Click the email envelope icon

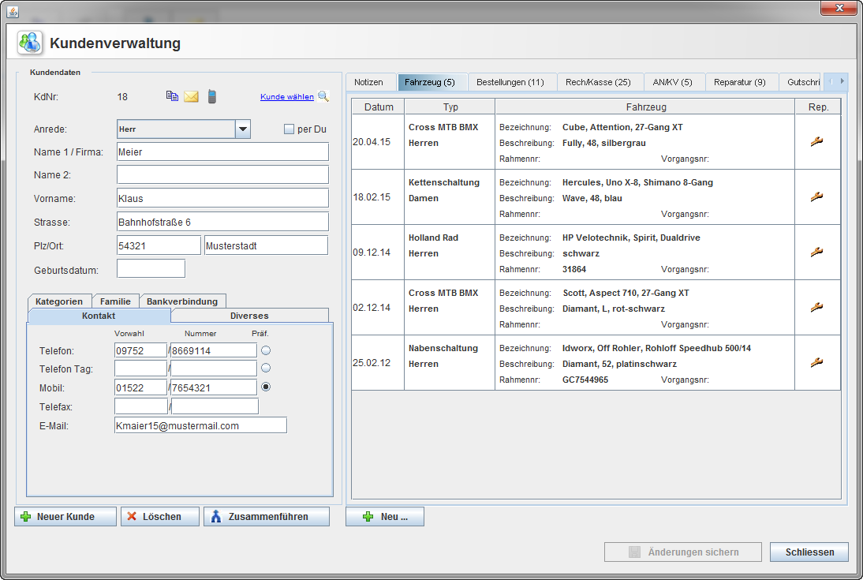pos(191,96)
